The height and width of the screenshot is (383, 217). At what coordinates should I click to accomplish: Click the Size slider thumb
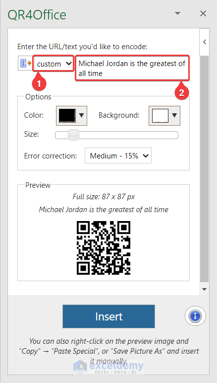point(73,135)
